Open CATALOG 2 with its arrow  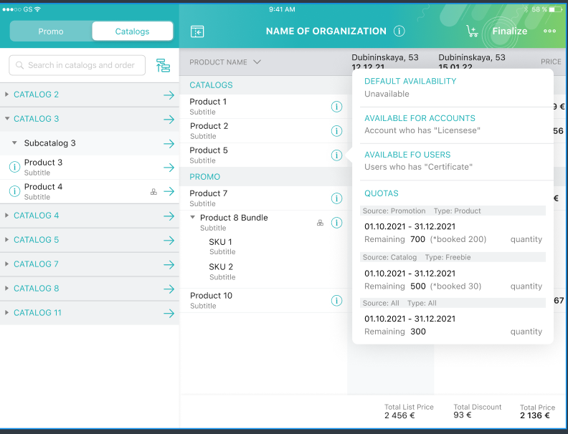pyautogui.click(x=169, y=95)
